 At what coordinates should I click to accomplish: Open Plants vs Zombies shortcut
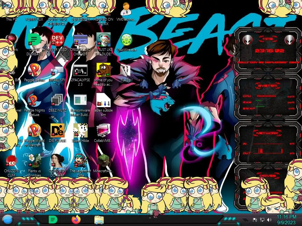click(x=34, y=166)
